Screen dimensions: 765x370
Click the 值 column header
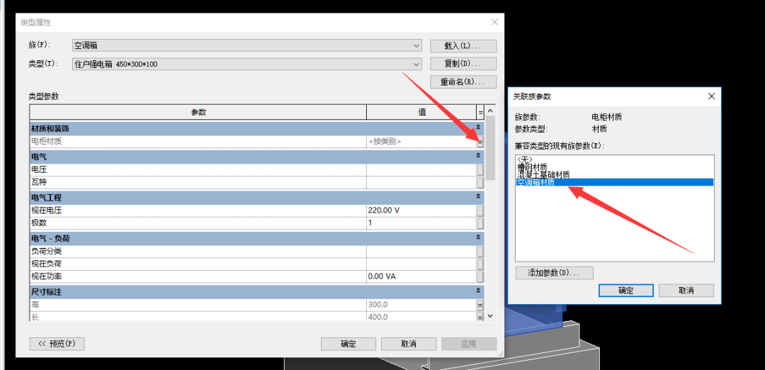(x=421, y=112)
